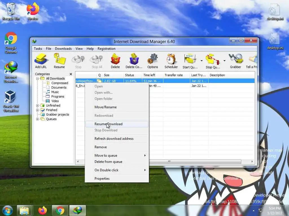This screenshot has width=289, height=216.
Task: Click the Add URL toolbar icon
Action: [x=41, y=61]
